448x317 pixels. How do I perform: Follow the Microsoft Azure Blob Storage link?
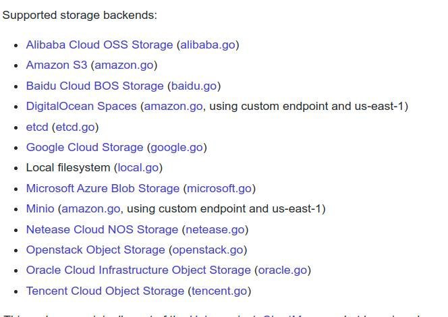click(x=103, y=188)
